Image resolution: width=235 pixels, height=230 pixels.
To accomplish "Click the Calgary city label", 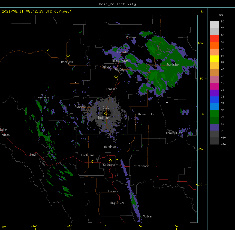I will 109,165.
